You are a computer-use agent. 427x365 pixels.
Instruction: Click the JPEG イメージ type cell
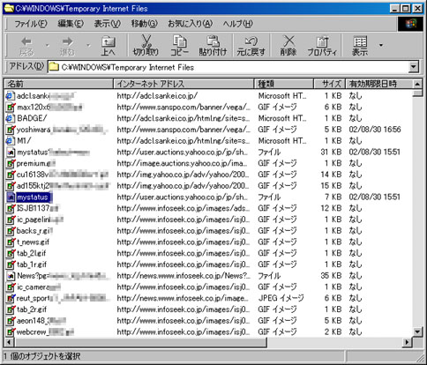click(x=281, y=298)
